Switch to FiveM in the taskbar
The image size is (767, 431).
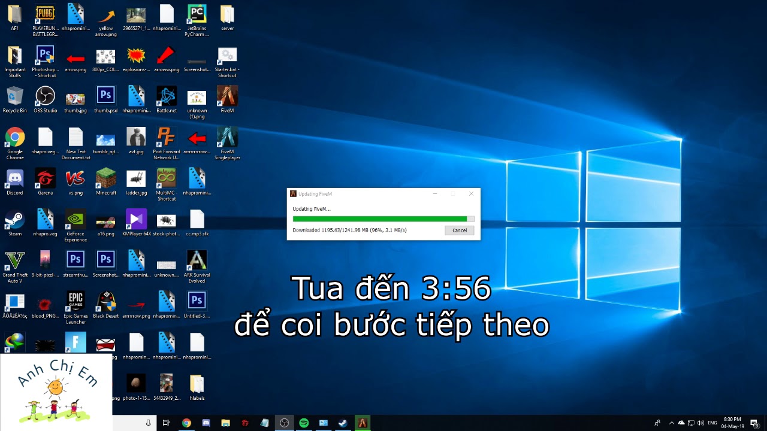point(362,423)
